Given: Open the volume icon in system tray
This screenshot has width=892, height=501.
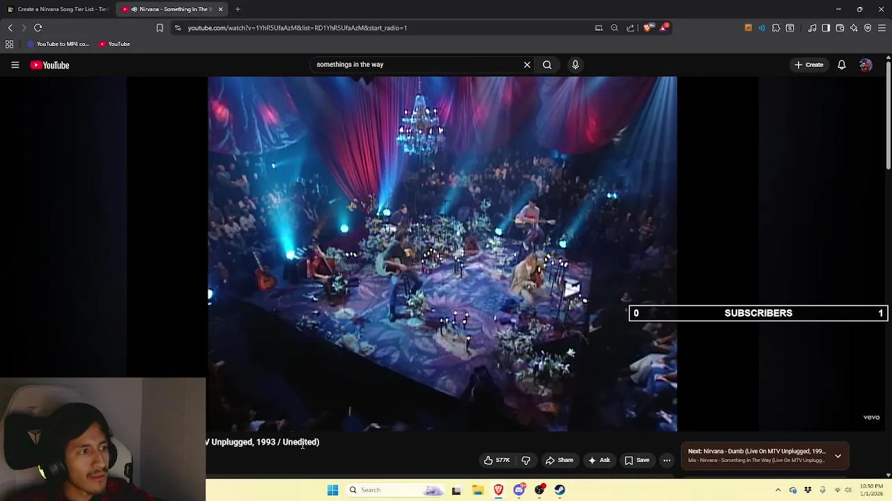Looking at the screenshot, I should pyautogui.click(x=848, y=490).
